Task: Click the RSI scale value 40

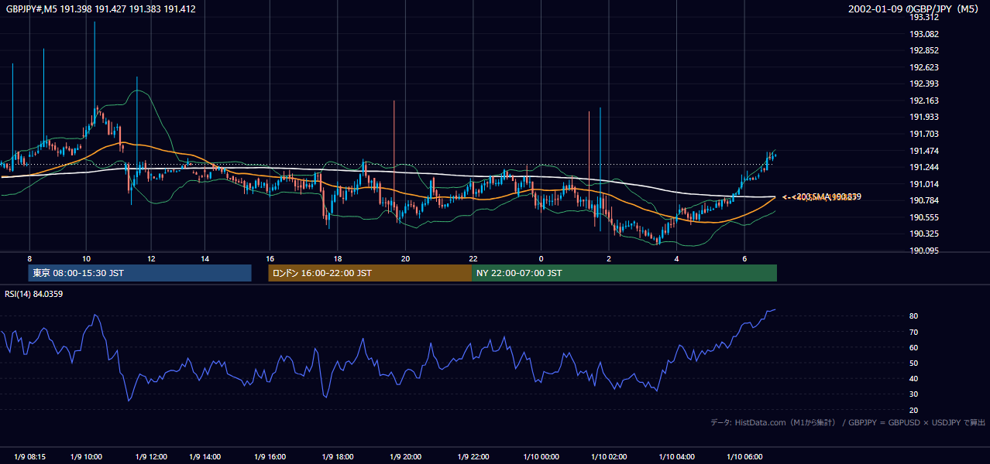Action: pos(914,378)
